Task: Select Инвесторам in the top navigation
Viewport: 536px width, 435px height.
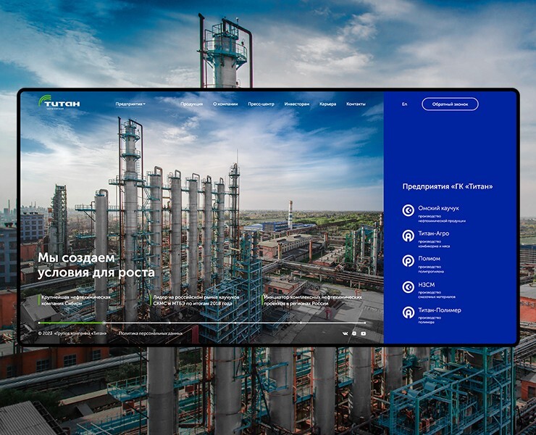Action: (x=297, y=104)
